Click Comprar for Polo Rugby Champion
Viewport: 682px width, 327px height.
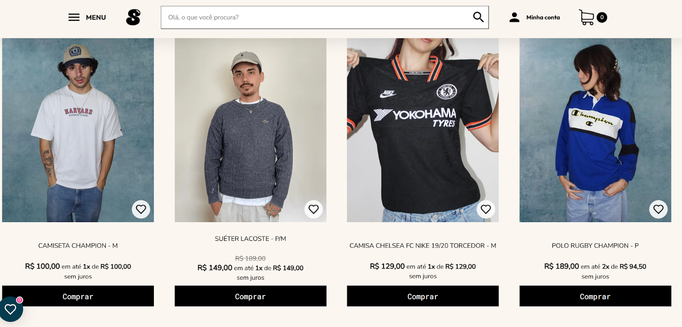pos(595,296)
